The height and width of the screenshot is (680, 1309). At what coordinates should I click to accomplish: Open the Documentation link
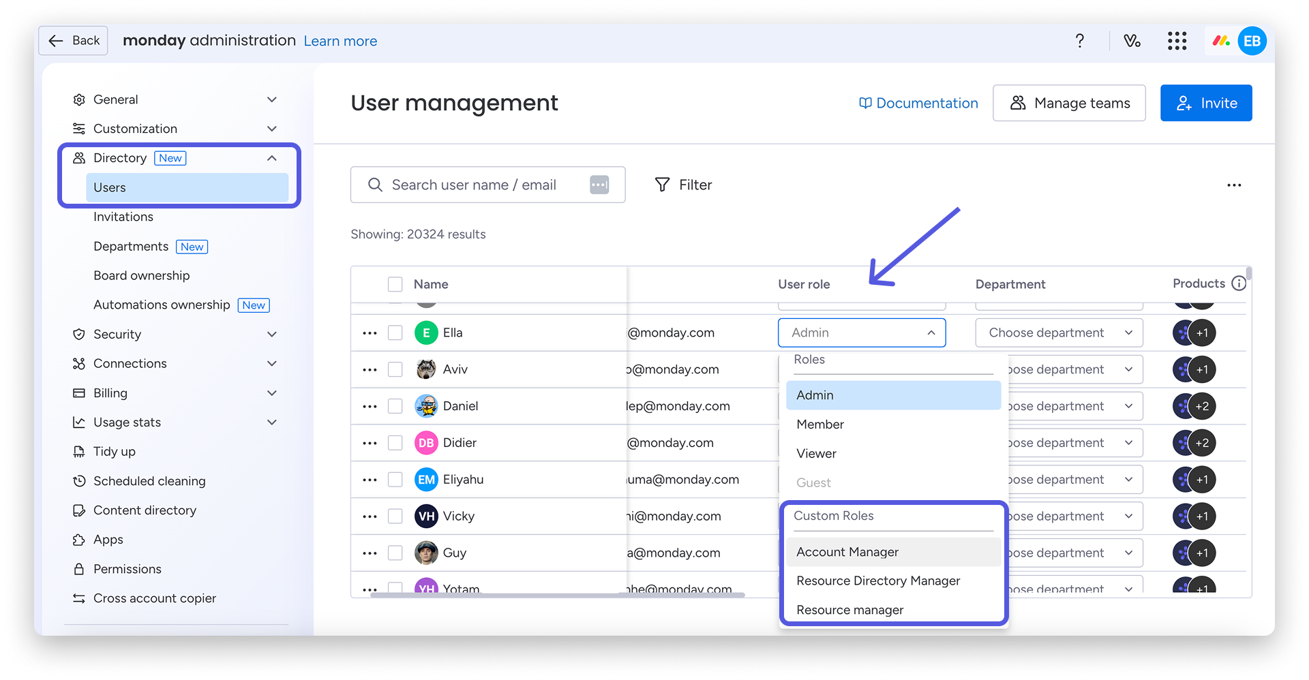918,103
